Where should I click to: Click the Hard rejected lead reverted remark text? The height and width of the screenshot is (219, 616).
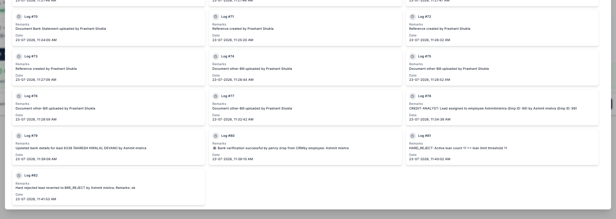(x=75, y=188)
